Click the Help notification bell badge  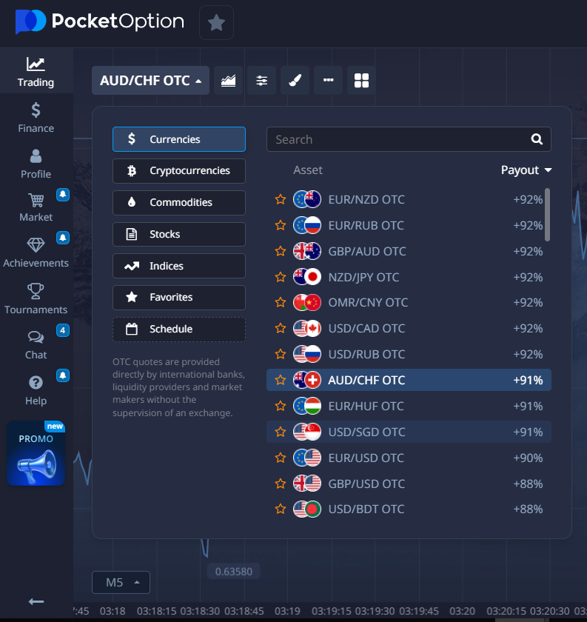tap(63, 375)
